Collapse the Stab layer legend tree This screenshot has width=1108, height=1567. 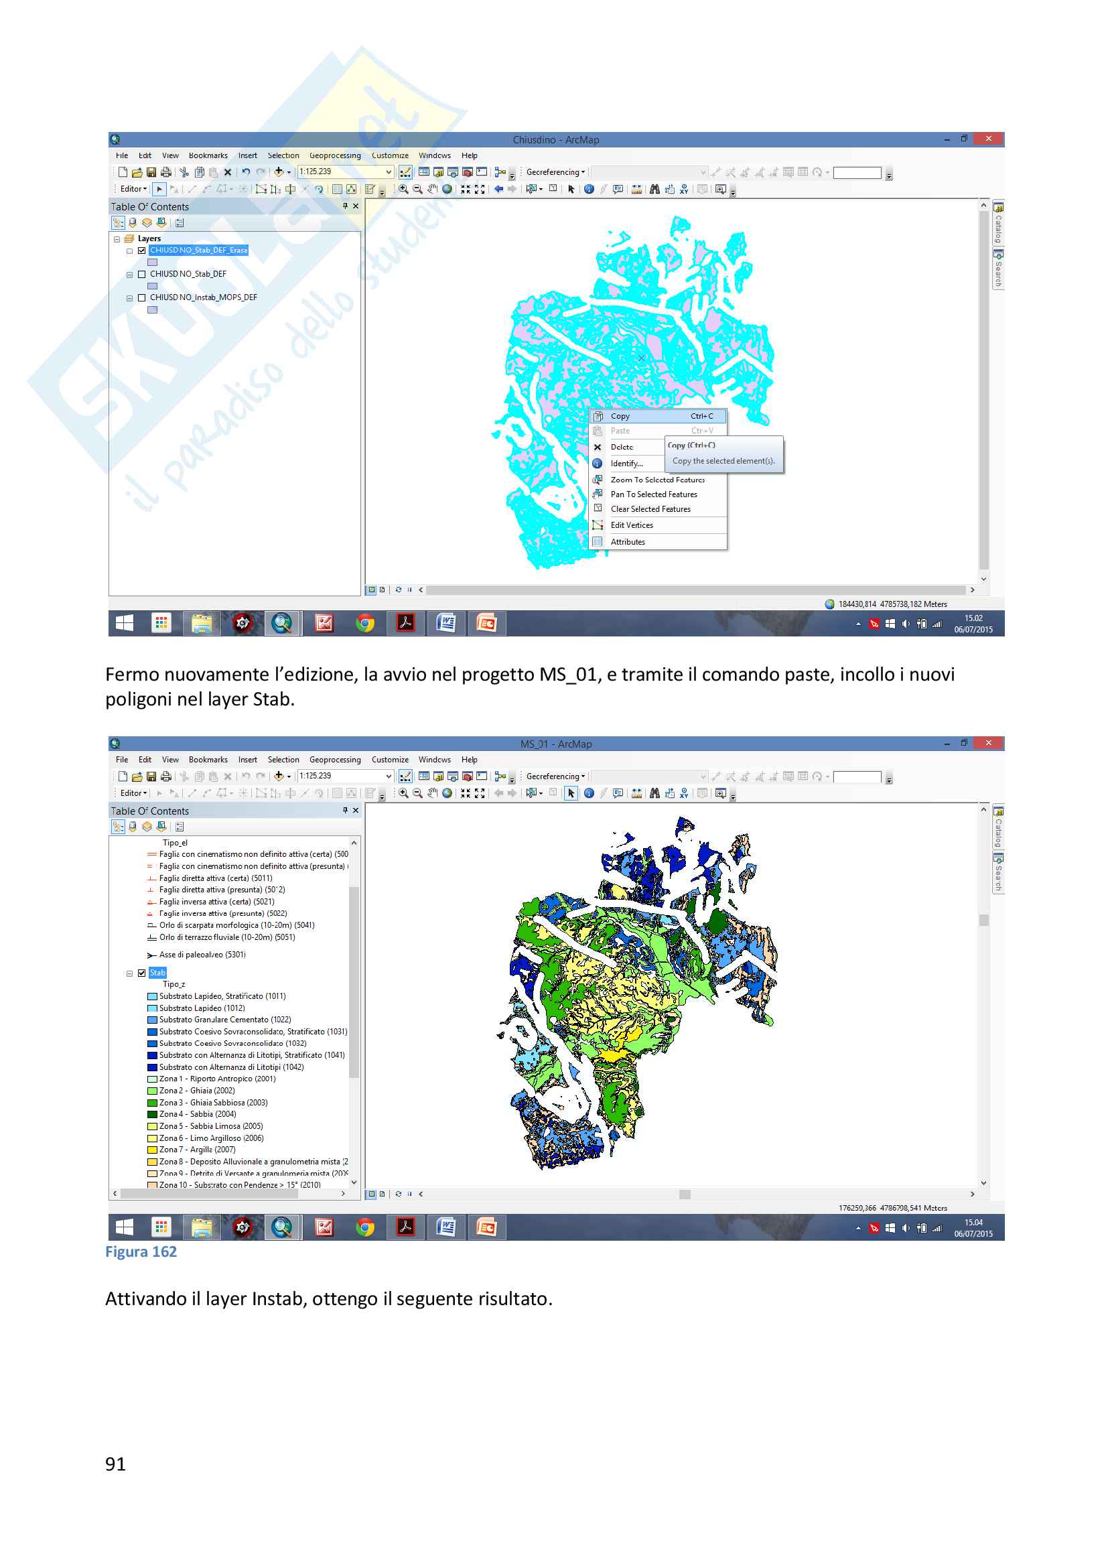(130, 973)
